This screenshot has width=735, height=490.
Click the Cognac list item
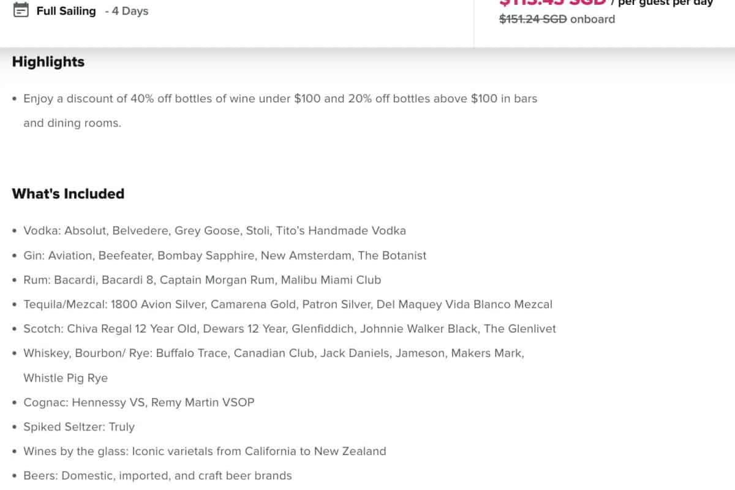[139, 402]
